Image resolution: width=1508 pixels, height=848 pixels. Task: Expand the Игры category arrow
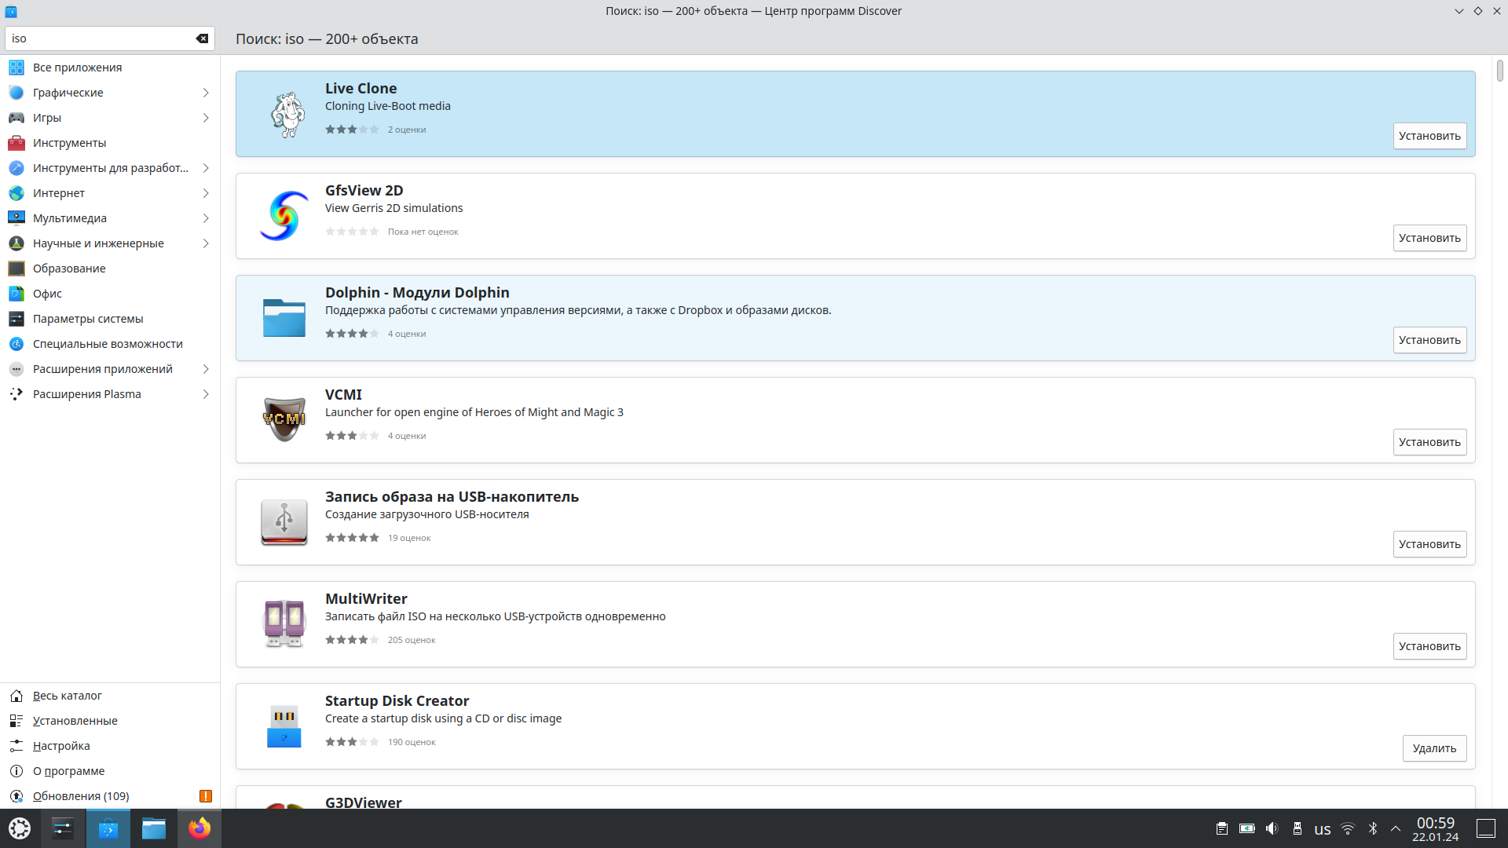coord(206,118)
